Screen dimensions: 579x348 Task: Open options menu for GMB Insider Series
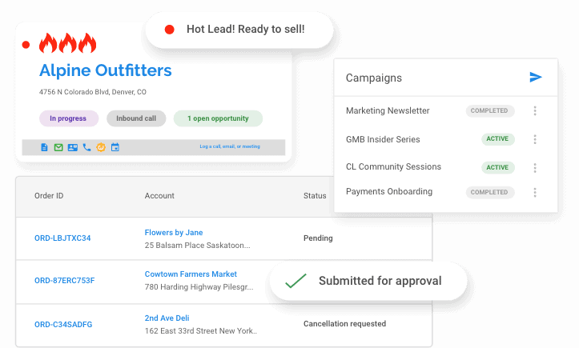click(x=535, y=139)
